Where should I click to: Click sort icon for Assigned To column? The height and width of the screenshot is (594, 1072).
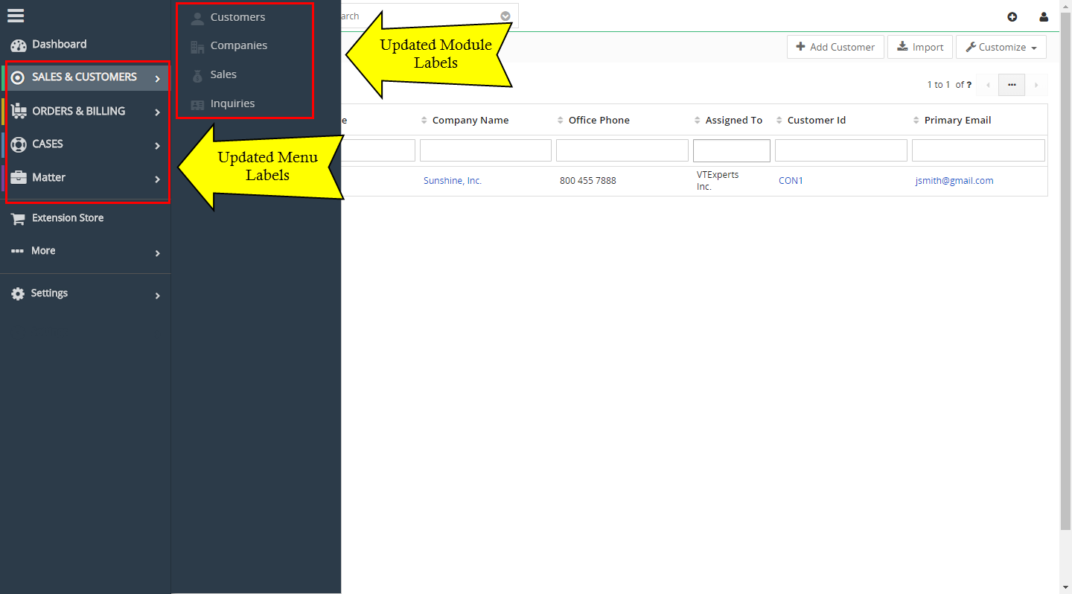(698, 121)
